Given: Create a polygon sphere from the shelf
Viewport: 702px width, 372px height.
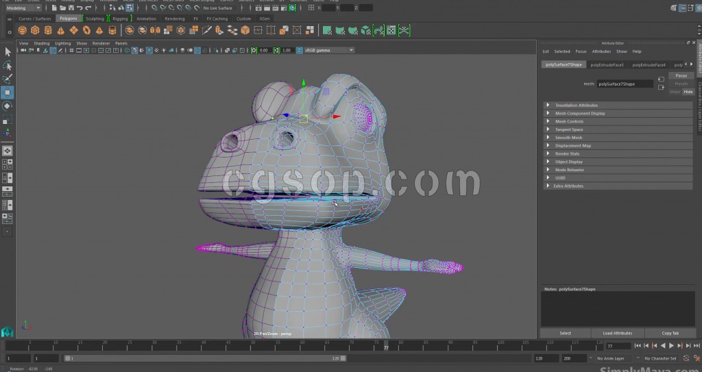Looking at the screenshot, I should [22, 30].
